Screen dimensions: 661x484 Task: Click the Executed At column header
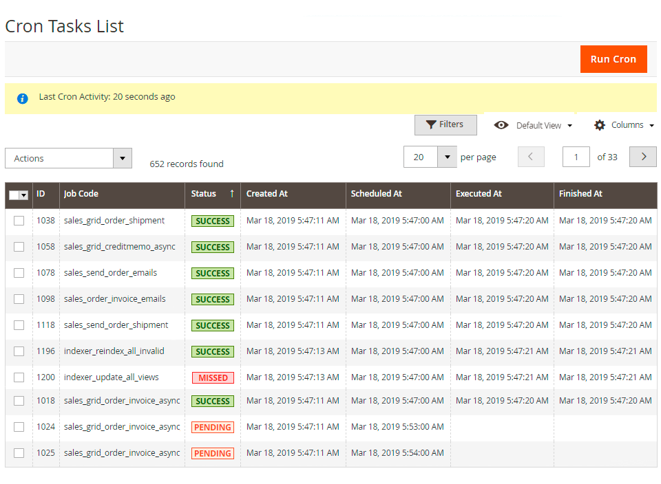pyautogui.click(x=479, y=194)
